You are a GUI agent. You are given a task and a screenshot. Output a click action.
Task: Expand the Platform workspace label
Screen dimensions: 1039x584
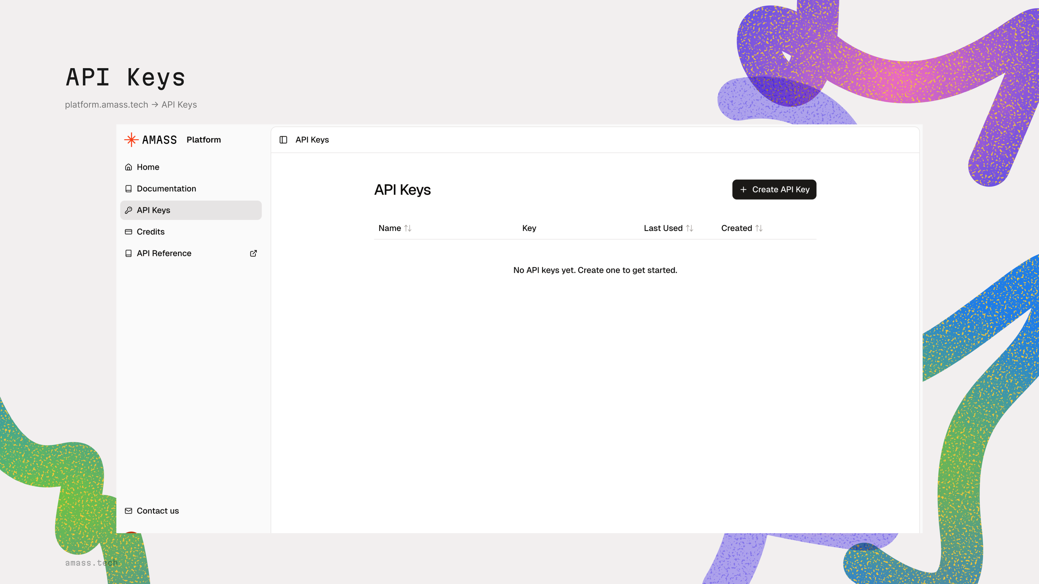(204, 140)
